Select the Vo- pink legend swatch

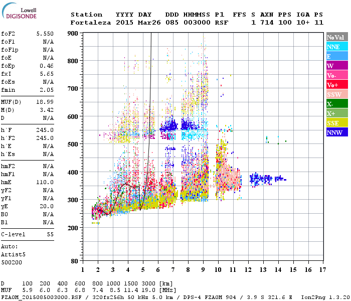[337, 75]
